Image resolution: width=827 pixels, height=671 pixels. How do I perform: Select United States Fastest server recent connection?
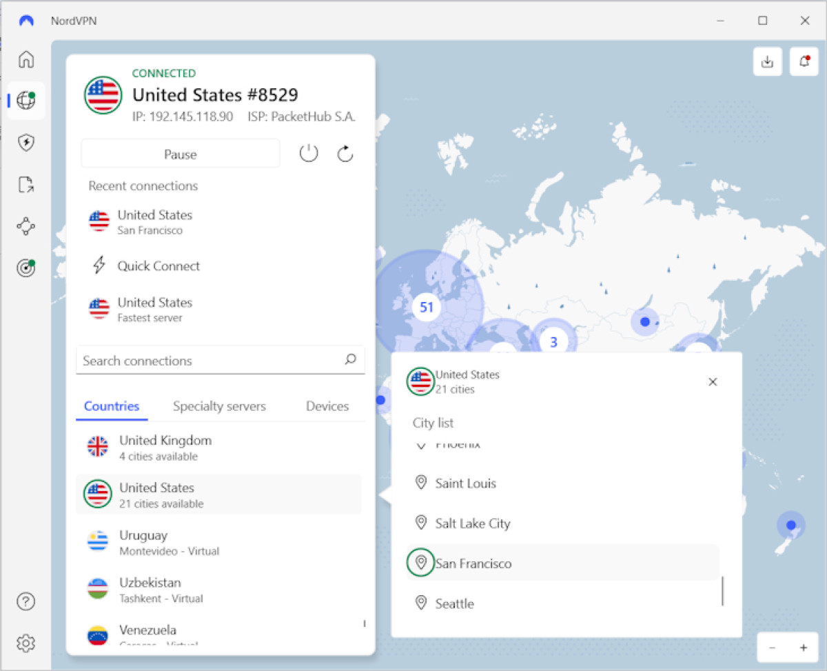(221, 309)
